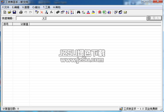Click the export to web page icon
Viewport: 164px width, 112px height.
tap(109, 12)
